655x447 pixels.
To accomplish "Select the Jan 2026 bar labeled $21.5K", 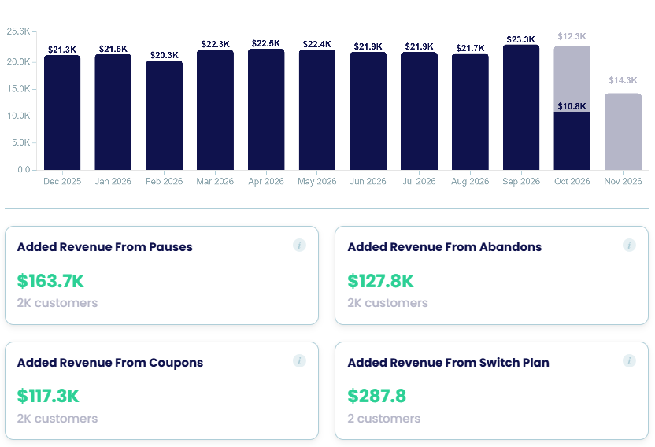I will click(x=113, y=112).
